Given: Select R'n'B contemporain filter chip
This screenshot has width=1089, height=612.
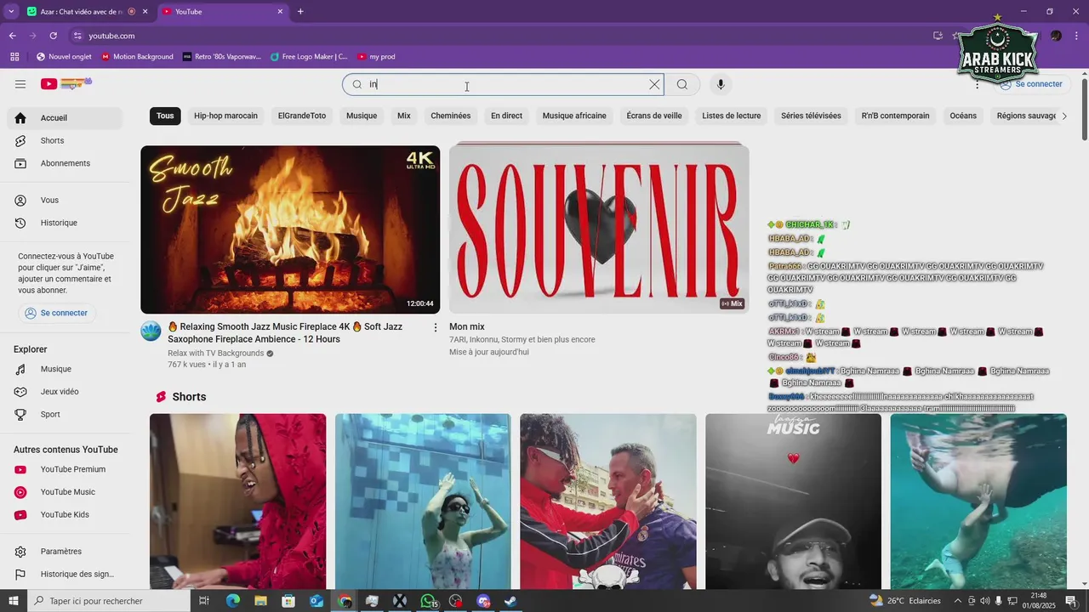Looking at the screenshot, I should coord(895,116).
